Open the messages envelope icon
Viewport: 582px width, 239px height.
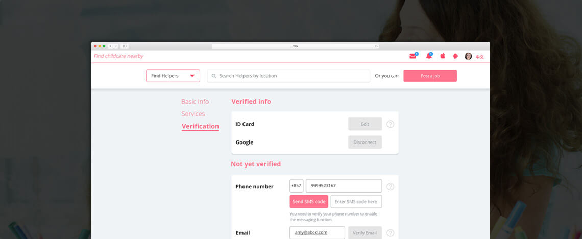413,56
